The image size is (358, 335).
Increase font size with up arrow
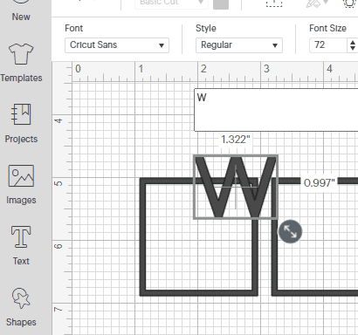click(x=353, y=43)
